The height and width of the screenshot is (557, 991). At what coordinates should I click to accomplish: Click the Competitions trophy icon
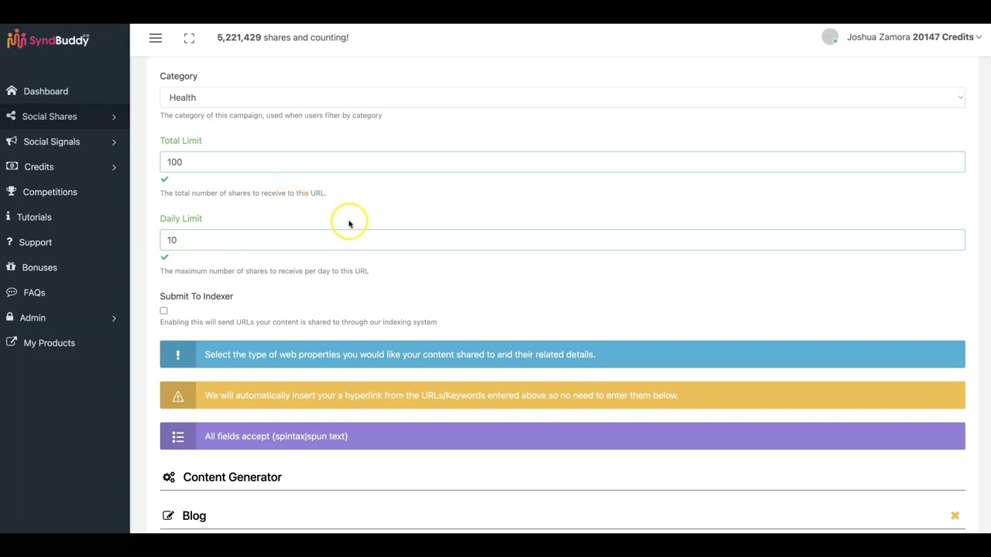point(12,192)
